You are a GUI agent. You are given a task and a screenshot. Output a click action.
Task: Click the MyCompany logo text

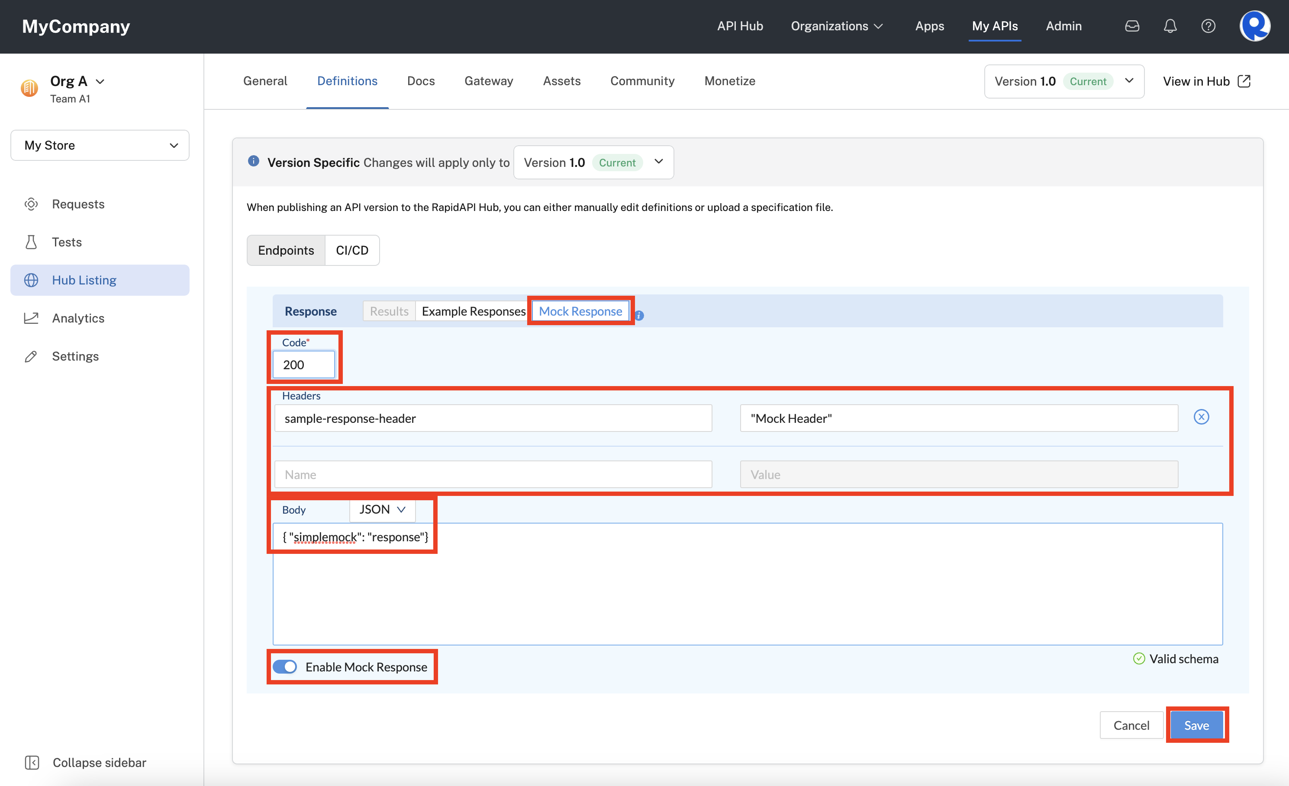click(x=76, y=26)
